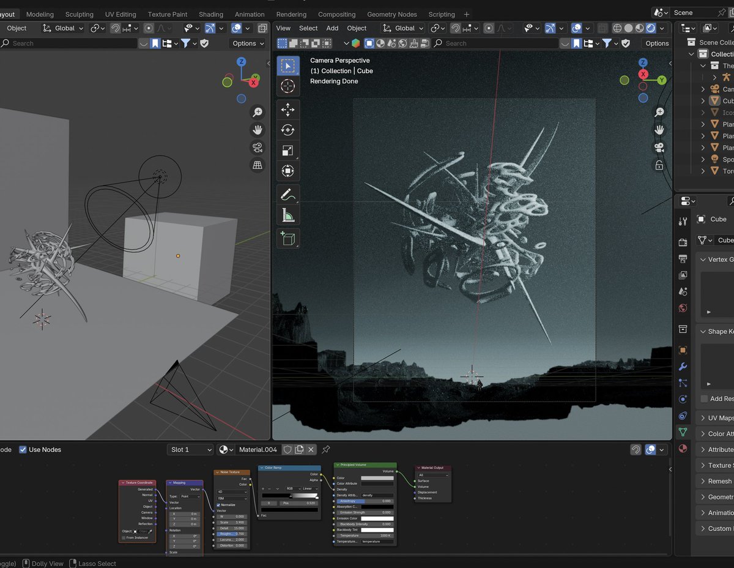Open the World properties tab

(683, 308)
